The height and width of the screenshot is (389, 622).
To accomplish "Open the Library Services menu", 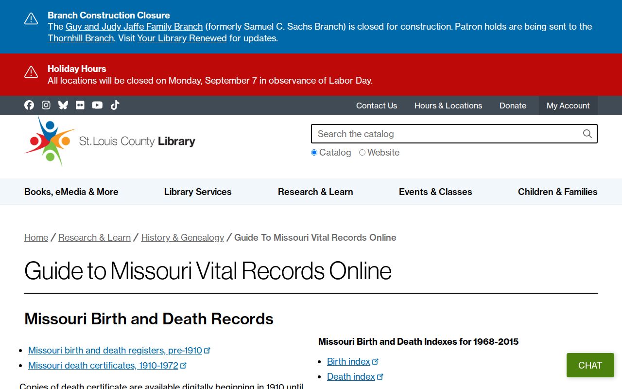I will tap(198, 192).
